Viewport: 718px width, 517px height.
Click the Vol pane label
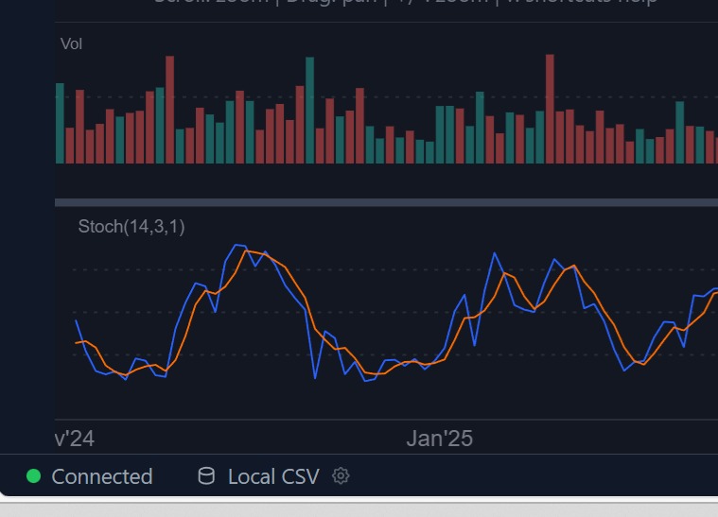[72, 43]
